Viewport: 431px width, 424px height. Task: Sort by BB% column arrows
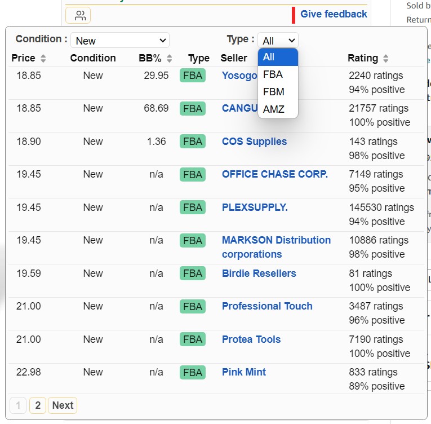click(170, 58)
